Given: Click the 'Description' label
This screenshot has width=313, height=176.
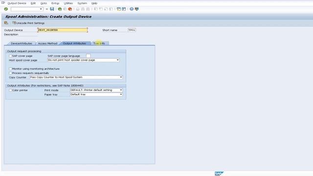Looking at the screenshot, I should click(11, 35).
